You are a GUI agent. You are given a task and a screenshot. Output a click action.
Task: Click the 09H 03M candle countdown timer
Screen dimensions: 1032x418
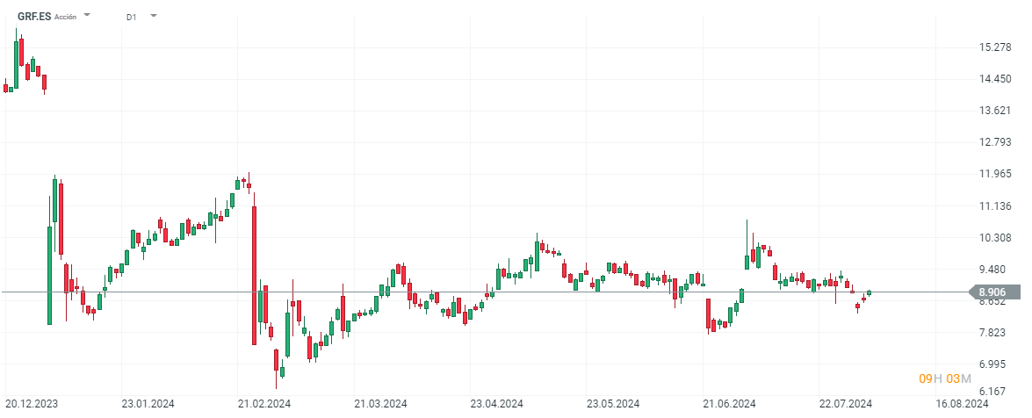click(945, 378)
